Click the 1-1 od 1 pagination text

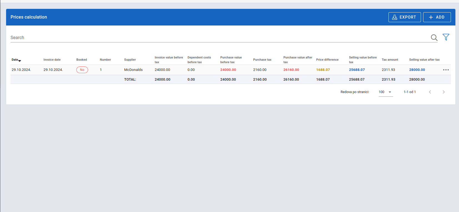pyautogui.click(x=410, y=92)
